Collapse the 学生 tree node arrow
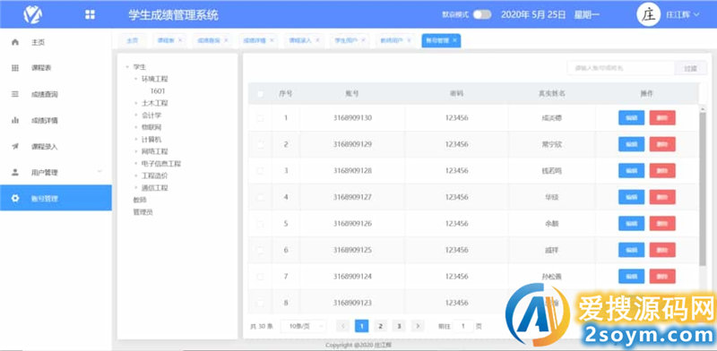Screen dimensions: 717x351 pos(126,67)
